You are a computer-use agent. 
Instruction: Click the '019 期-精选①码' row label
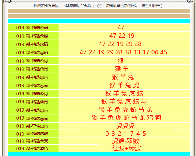coord(32,28)
